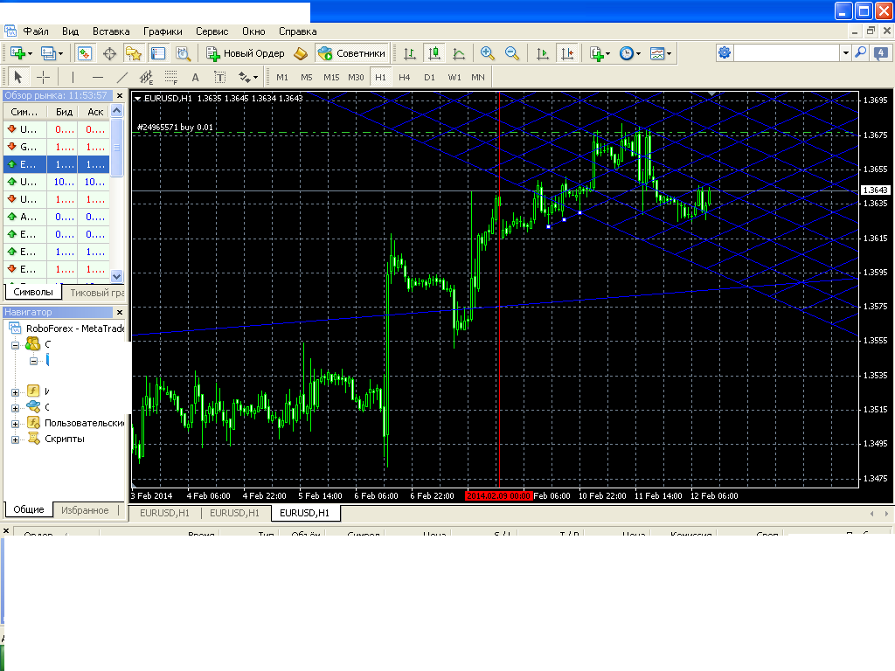The image size is (895, 671).
Task: Switch chart to the H4 timeframe
Action: click(404, 77)
